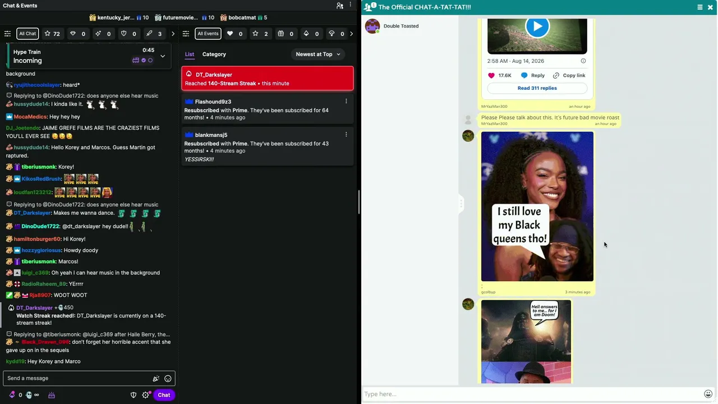
Task: Open the Newest at Top sort dropdown
Action: tap(318, 54)
